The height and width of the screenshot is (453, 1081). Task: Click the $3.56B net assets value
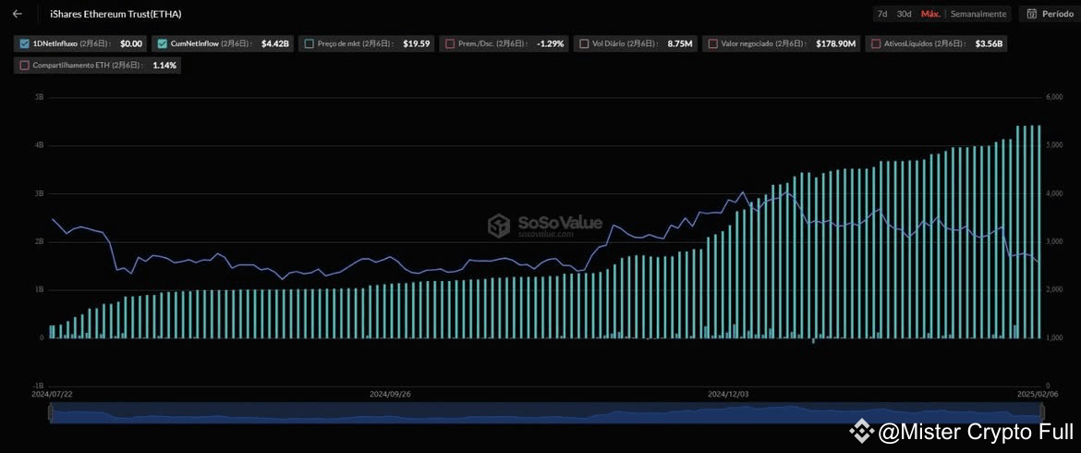(x=989, y=43)
